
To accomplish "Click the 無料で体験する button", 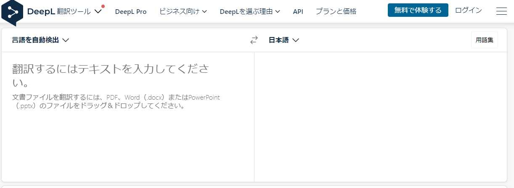I will pyautogui.click(x=418, y=10).
